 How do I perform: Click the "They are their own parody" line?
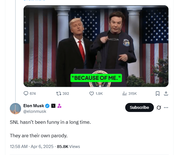tap(38, 136)
